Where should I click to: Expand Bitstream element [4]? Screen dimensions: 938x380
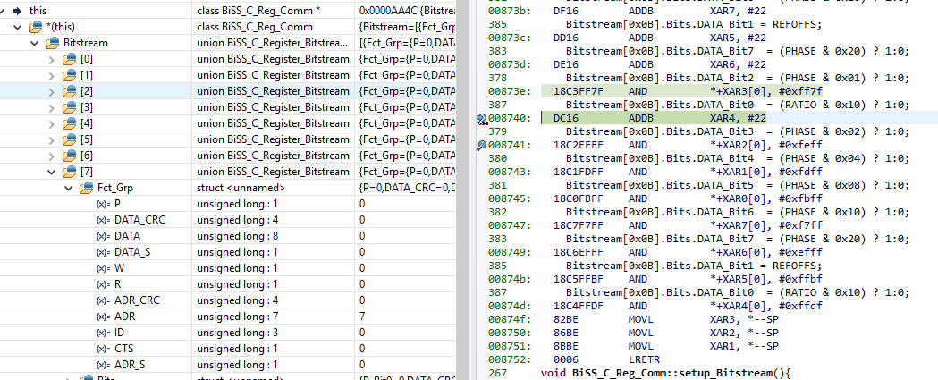click(52, 123)
